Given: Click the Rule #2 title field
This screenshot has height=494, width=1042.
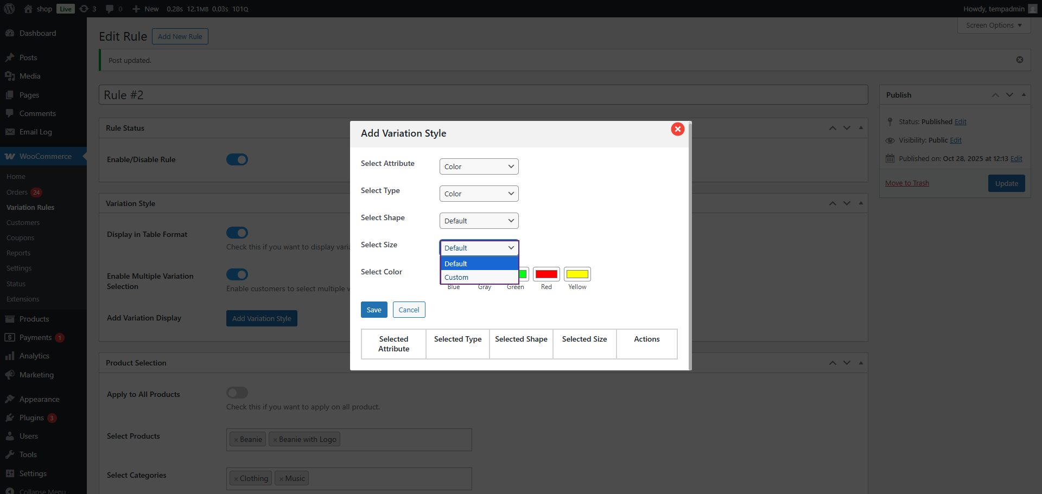Looking at the screenshot, I should point(483,95).
